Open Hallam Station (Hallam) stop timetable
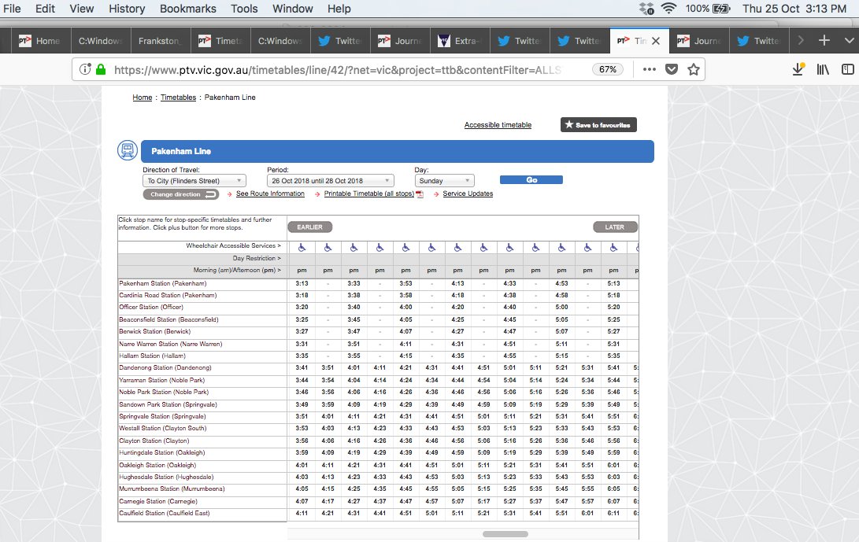This screenshot has width=859, height=542. (152, 356)
